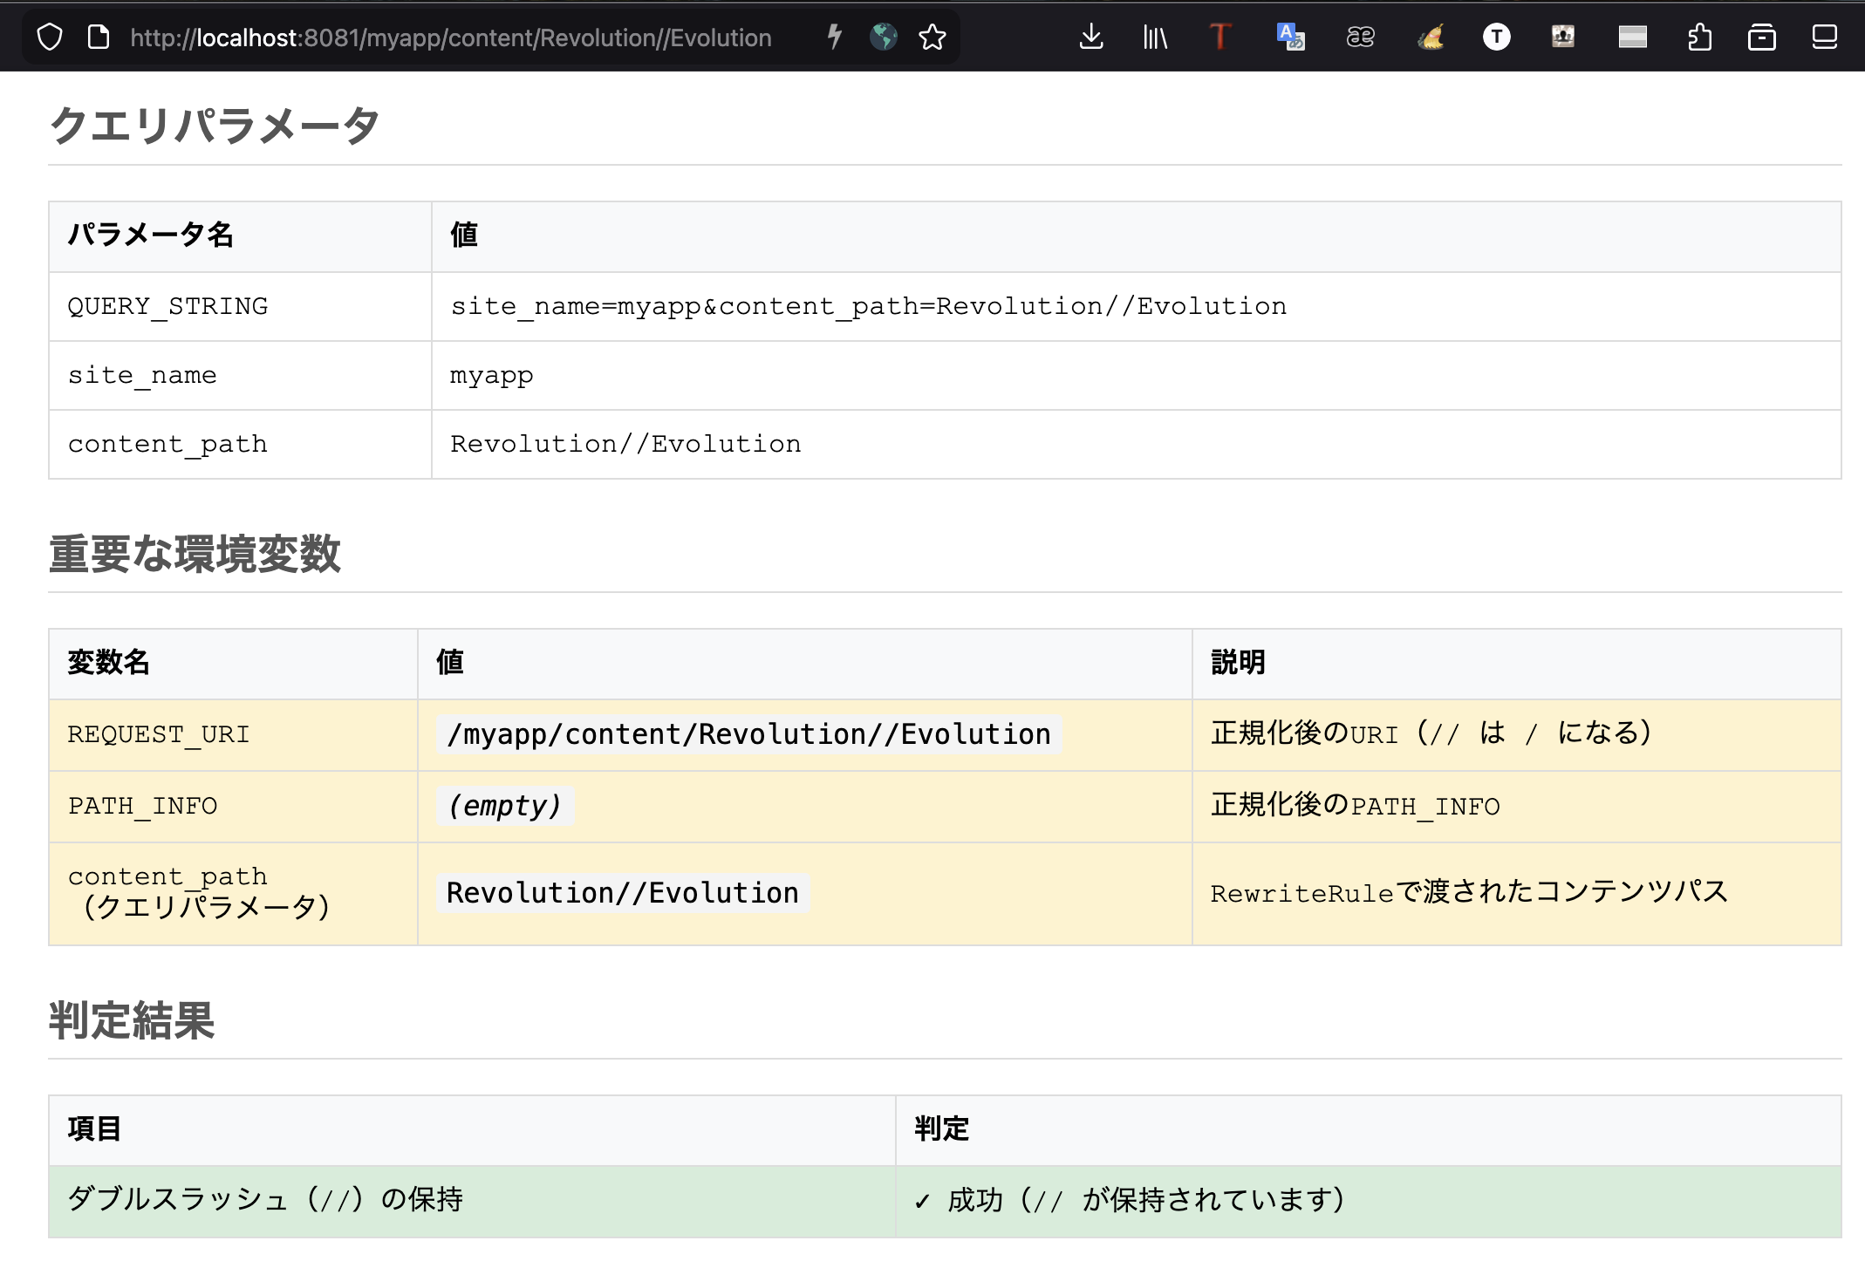
Task: Open the tracking protection shield panel
Action: pos(50,37)
